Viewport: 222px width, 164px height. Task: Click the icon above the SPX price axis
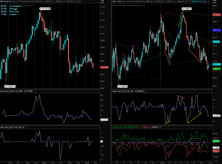click(103, 3)
